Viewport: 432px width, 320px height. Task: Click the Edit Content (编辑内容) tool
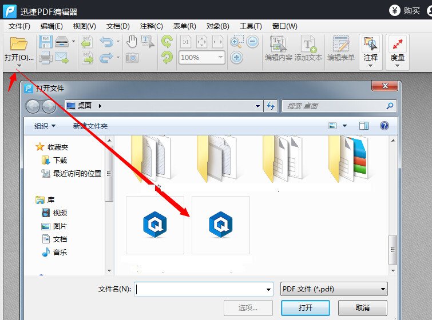click(278, 48)
